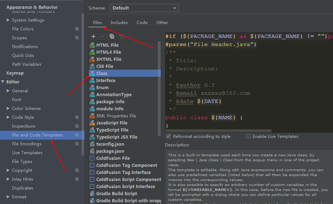Click the package.json template icon
This screenshot has height=204, width=333.
click(x=92, y=151)
